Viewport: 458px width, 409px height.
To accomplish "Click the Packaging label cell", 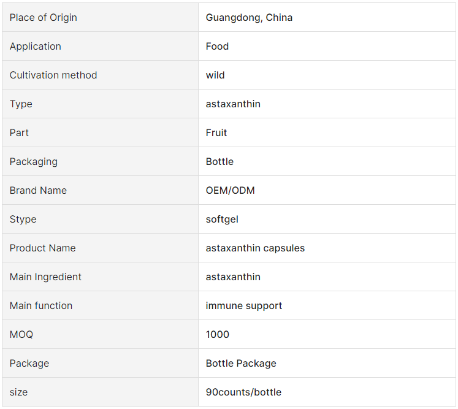I will tap(100, 161).
